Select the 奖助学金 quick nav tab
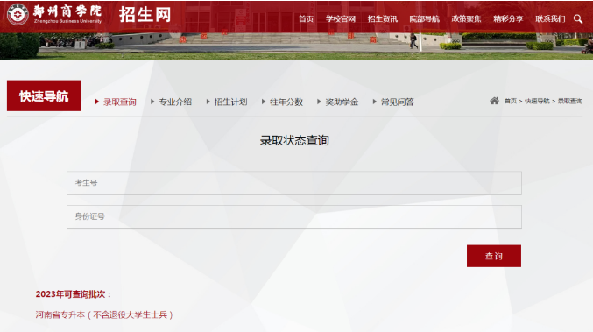The height and width of the screenshot is (332, 593). 342,102
